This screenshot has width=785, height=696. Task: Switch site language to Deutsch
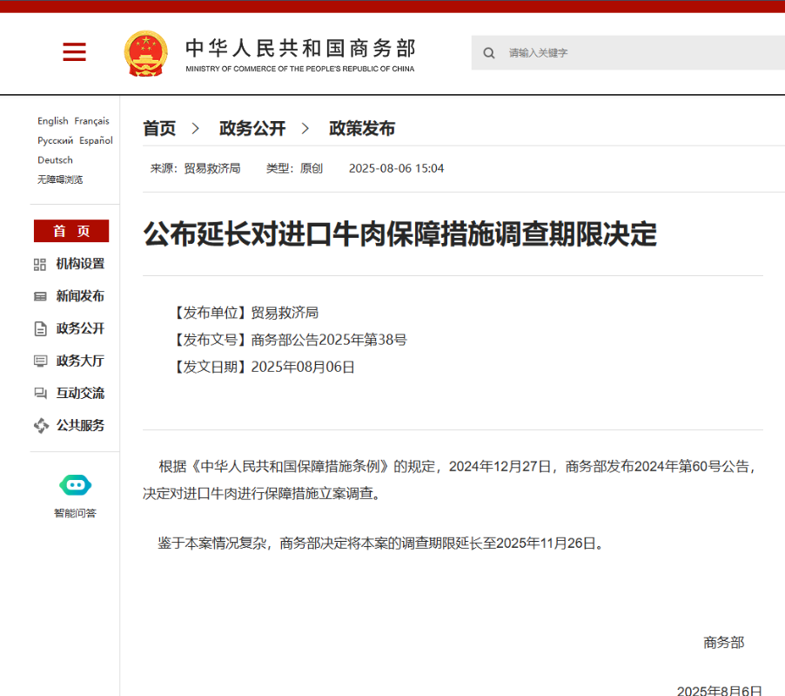tap(55, 160)
